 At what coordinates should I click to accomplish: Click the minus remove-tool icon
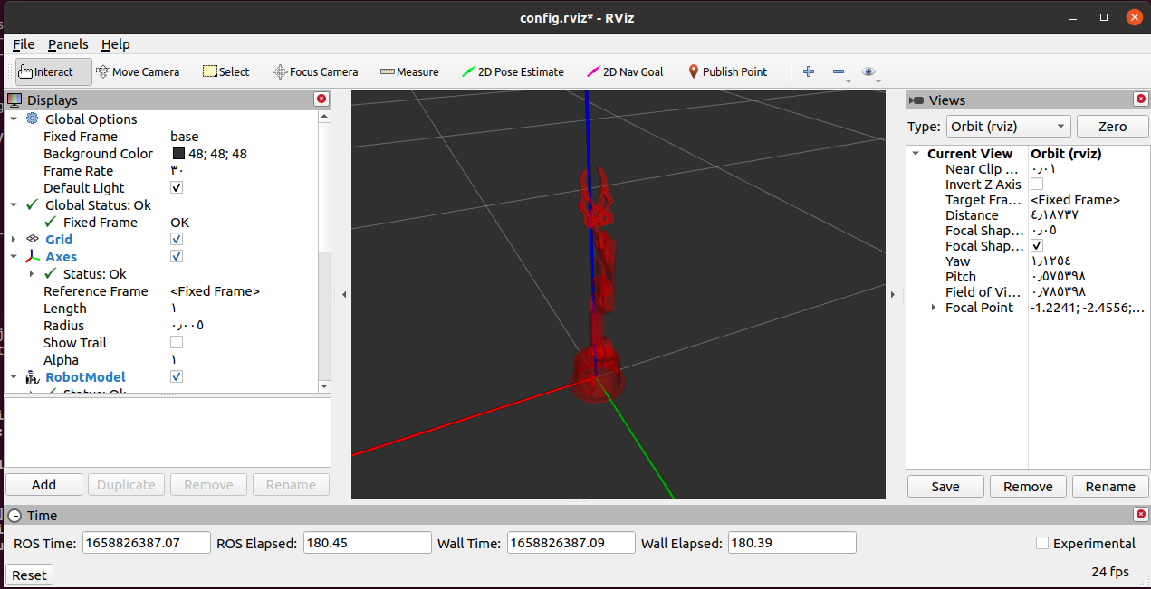coord(839,71)
